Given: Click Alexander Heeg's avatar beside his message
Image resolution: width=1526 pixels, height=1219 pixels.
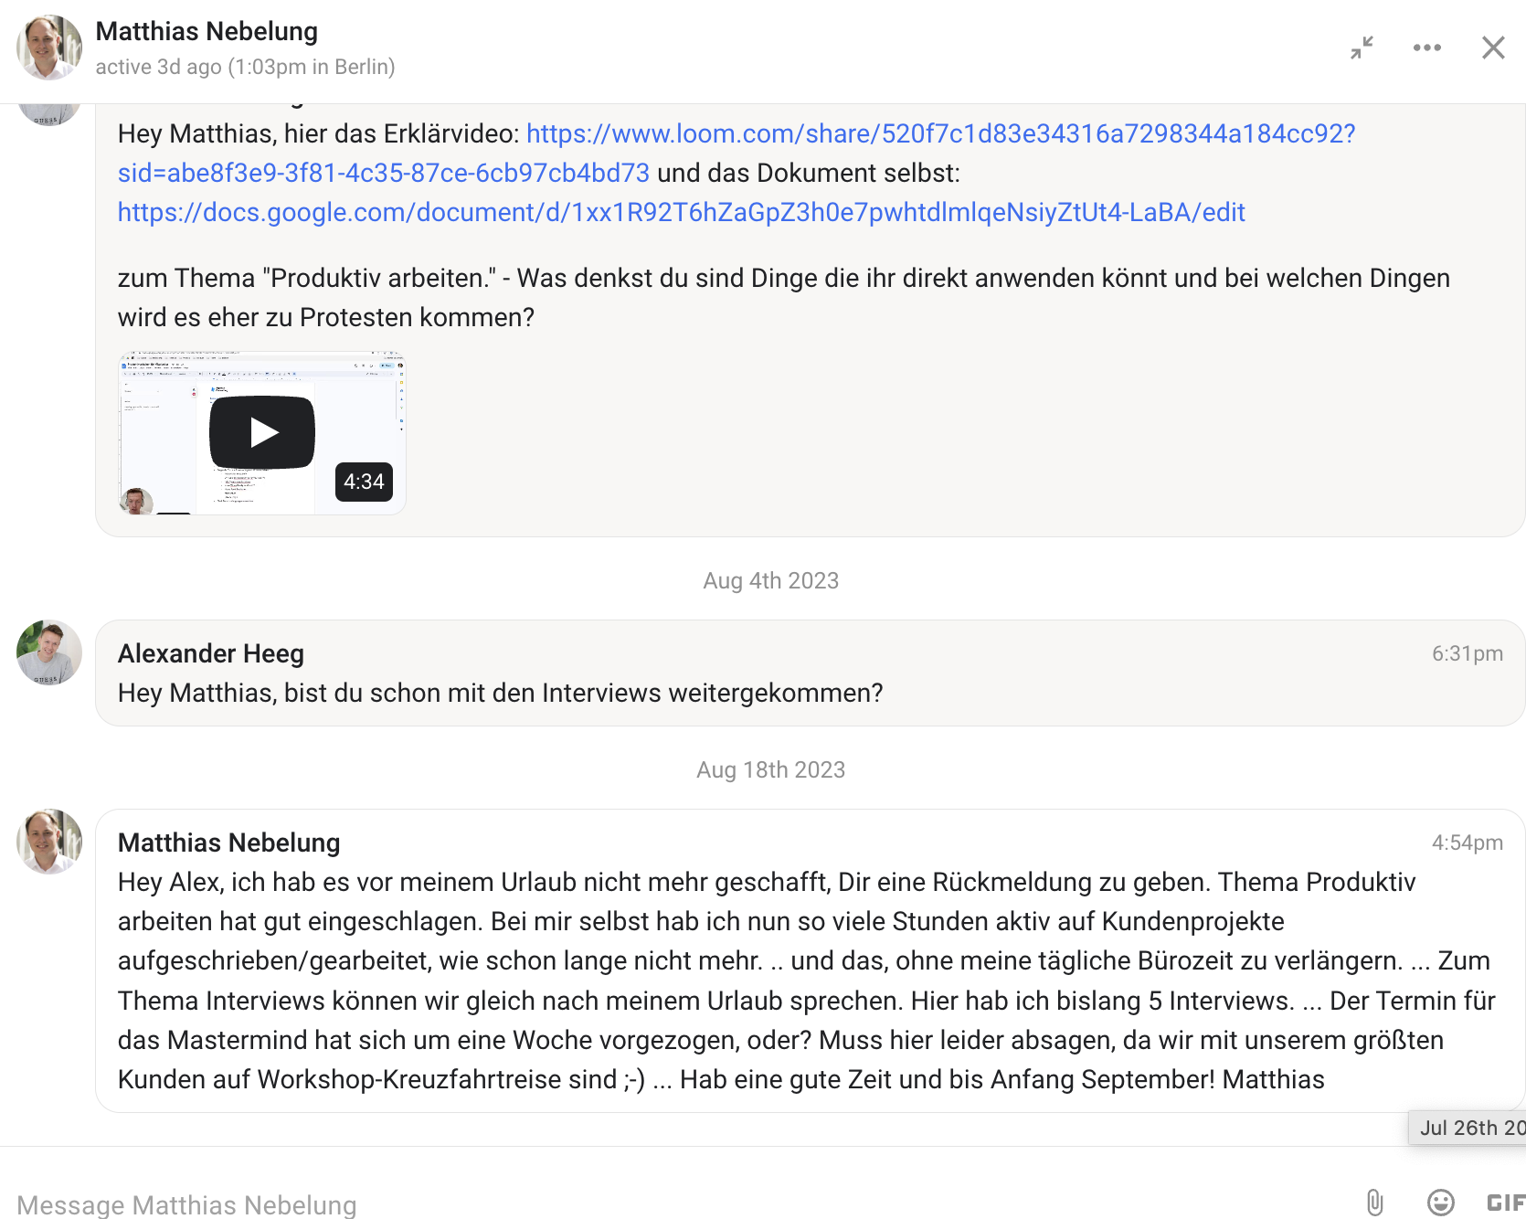Looking at the screenshot, I should tap(49, 653).
